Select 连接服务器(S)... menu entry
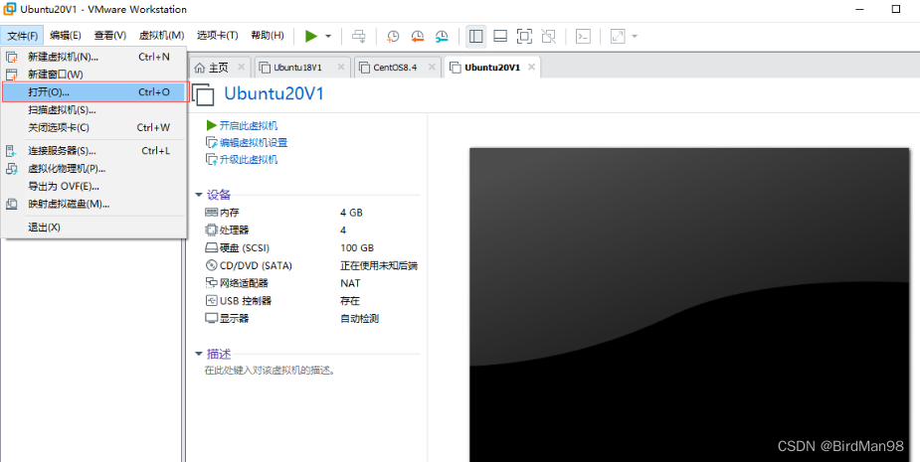Screen dimensions: 920x462 [93, 151]
